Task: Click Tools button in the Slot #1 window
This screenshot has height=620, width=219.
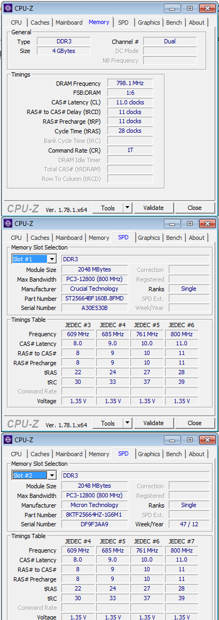Action: click(x=108, y=423)
